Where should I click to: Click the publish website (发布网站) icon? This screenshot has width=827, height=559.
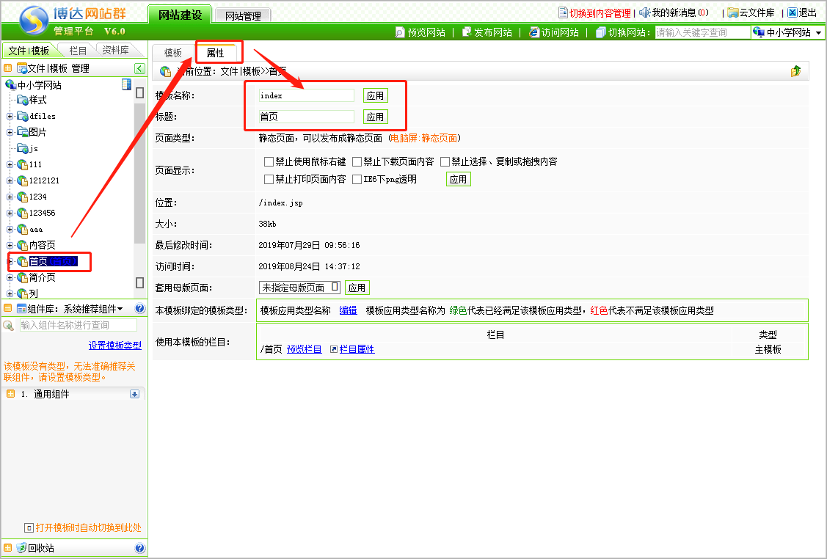[x=467, y=32]
